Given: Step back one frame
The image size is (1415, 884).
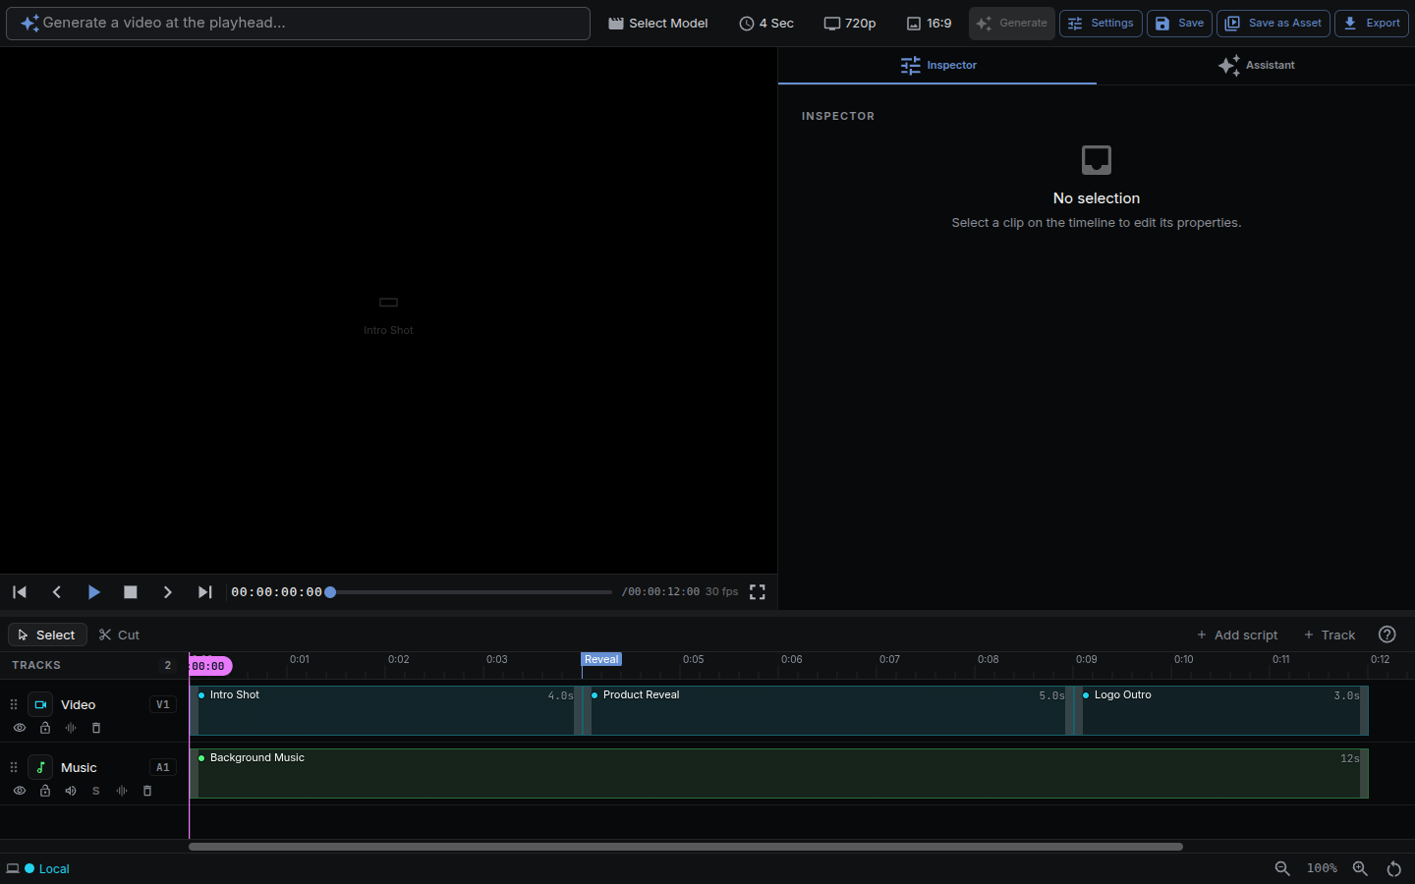Looking at the screenshot, I should click(56, 592).
